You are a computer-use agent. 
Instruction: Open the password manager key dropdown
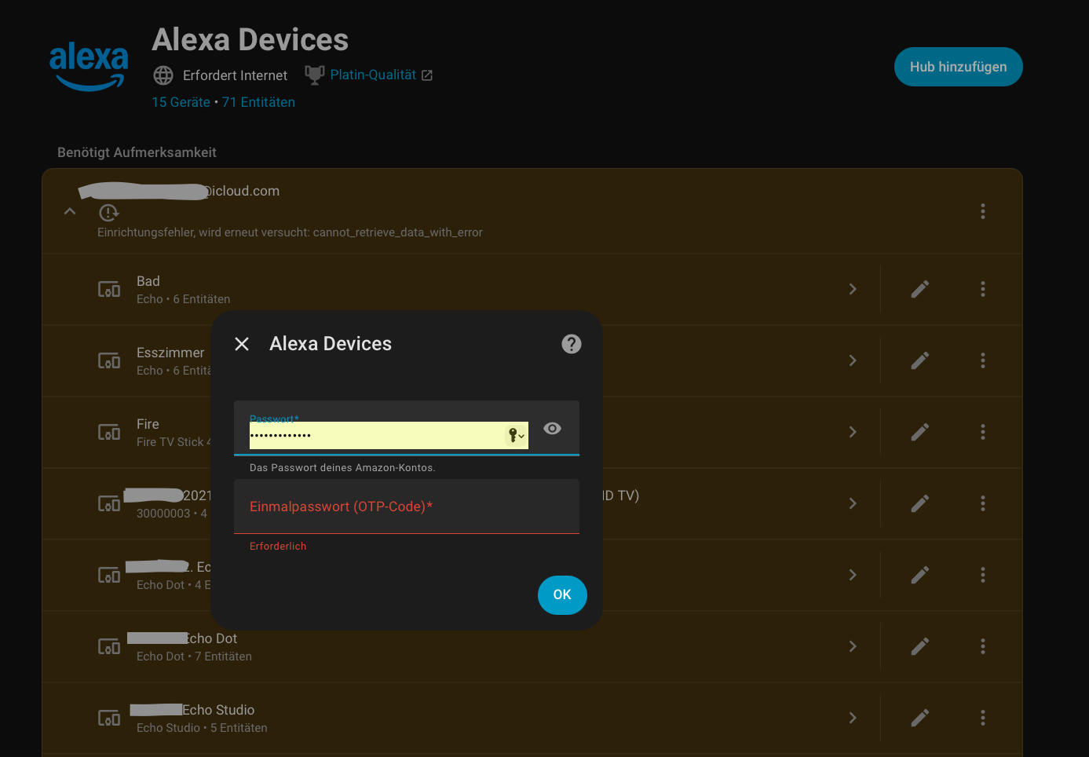click(x=516, y=435)
